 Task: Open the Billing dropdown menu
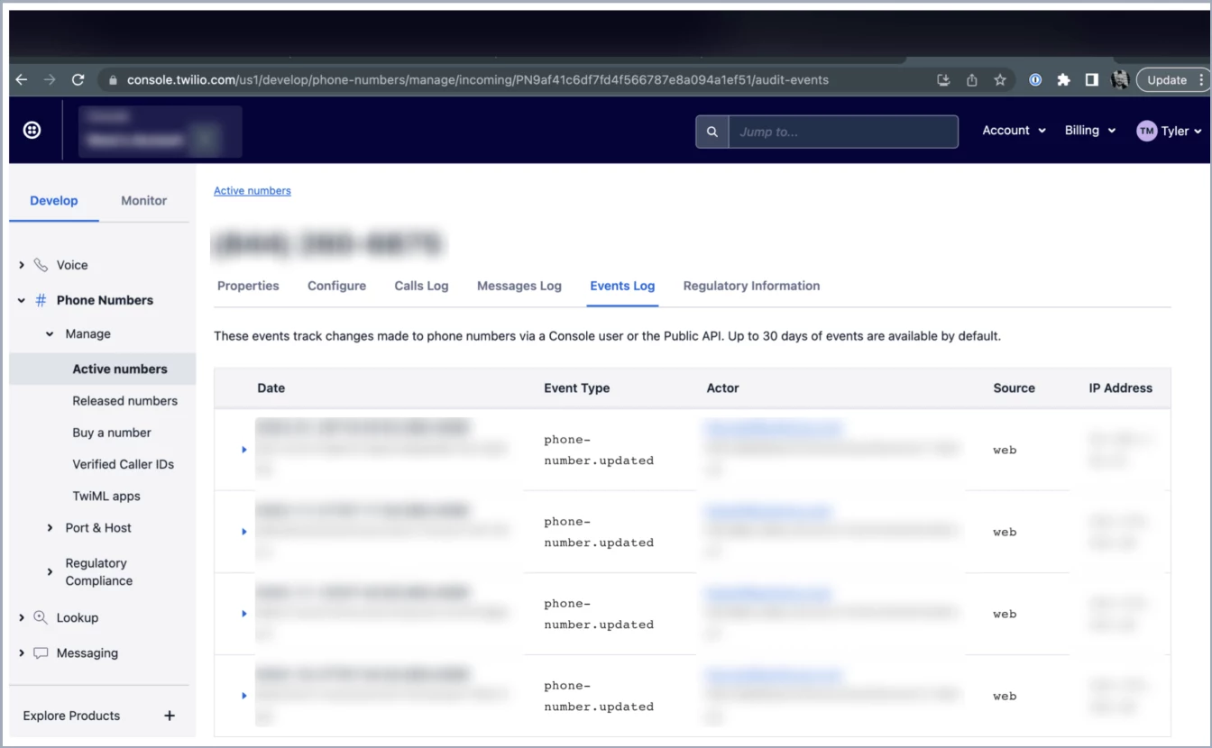1090,131
